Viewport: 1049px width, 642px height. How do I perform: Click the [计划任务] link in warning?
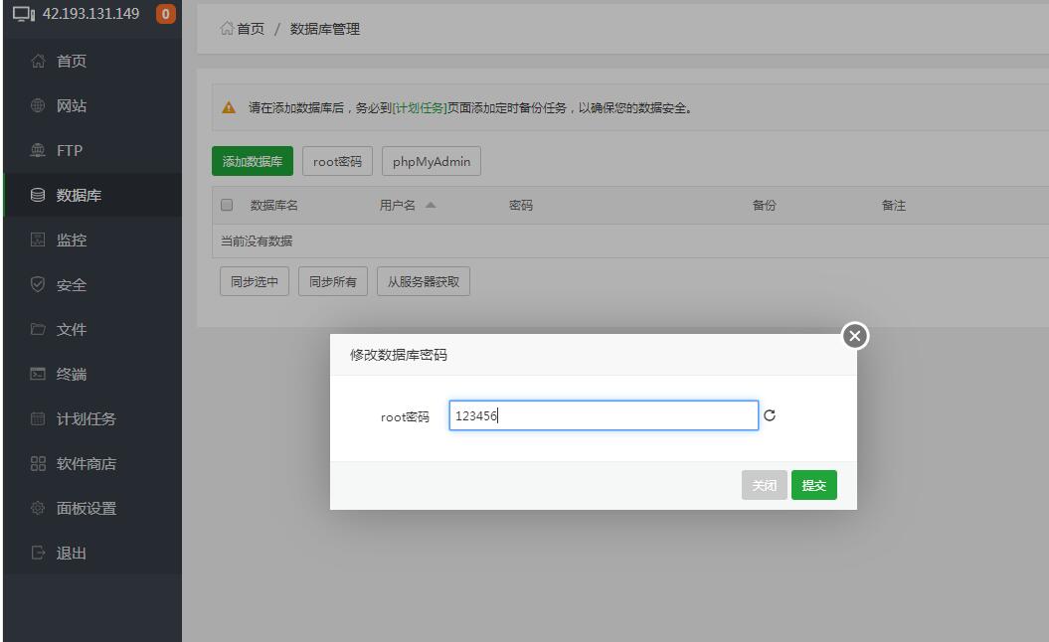pos(420,108)
